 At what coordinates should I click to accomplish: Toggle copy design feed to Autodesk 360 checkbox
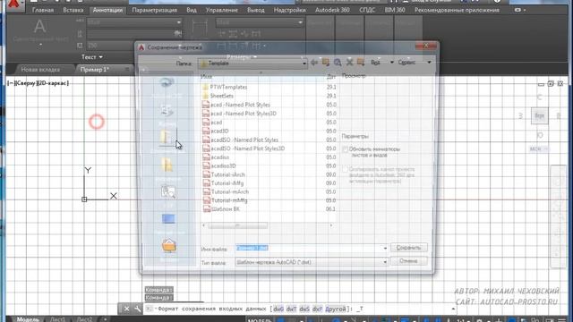pos(345,169)
